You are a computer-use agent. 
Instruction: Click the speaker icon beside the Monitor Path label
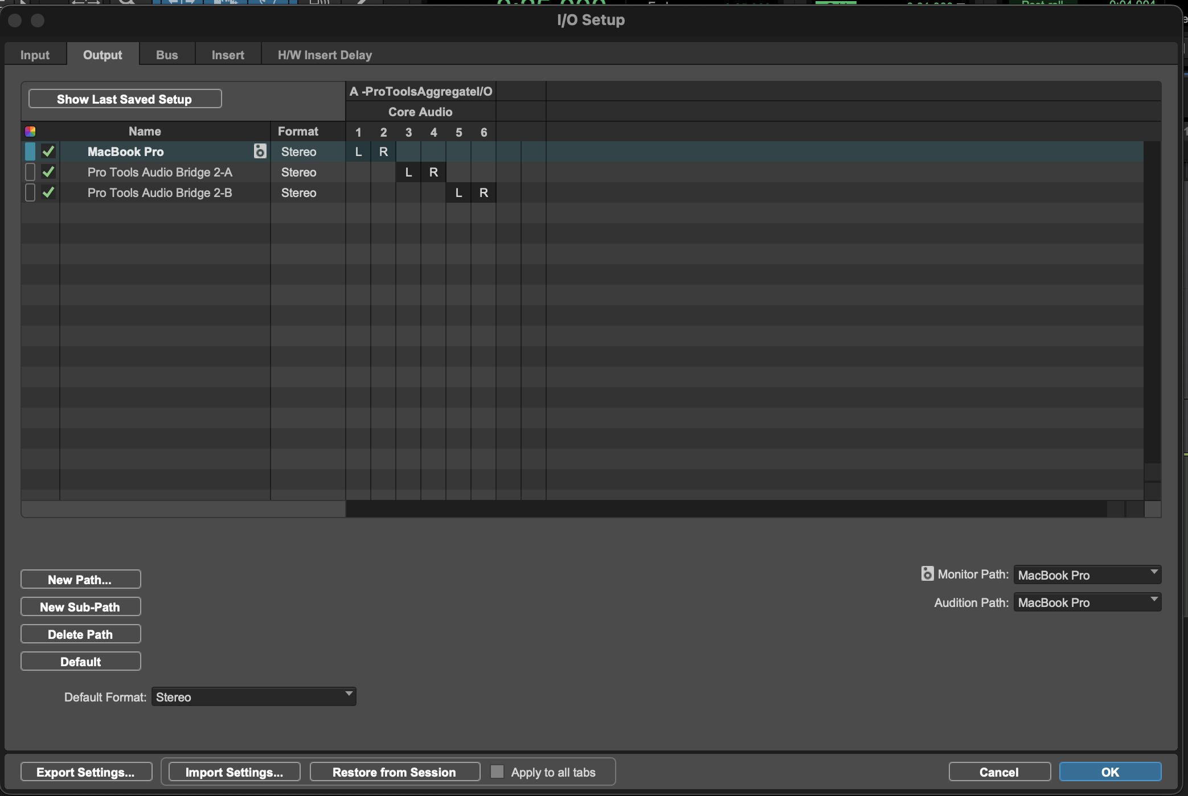927,573
